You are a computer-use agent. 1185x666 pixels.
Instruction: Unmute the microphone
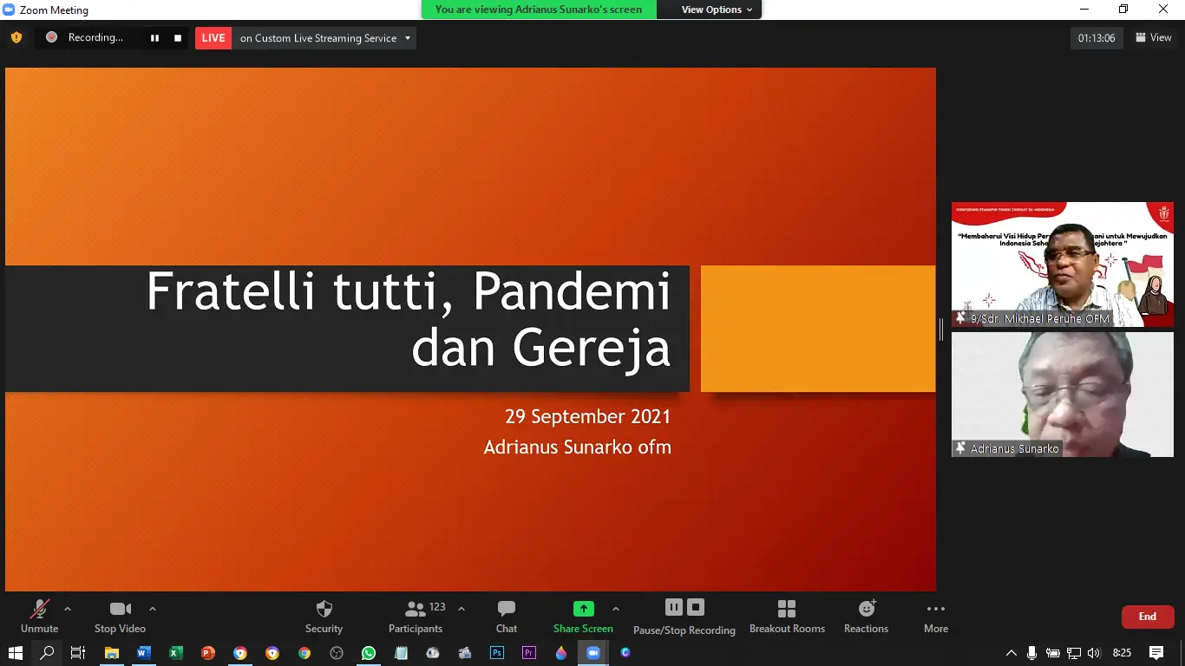point(39,616)
